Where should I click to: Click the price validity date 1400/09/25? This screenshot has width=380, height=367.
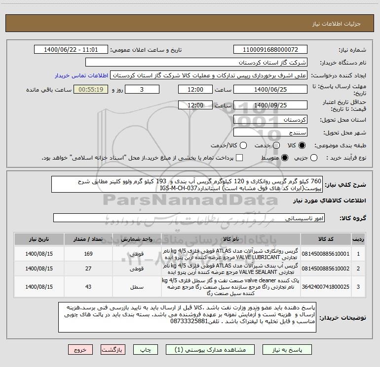[x=270, y=105]
